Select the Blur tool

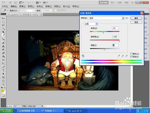(x=3, y=60)
